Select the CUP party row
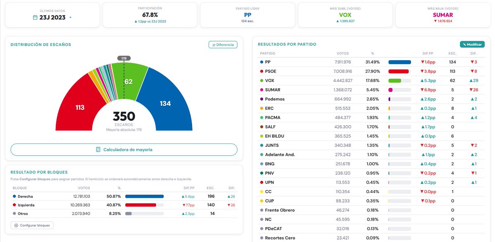 coord(371,201)
